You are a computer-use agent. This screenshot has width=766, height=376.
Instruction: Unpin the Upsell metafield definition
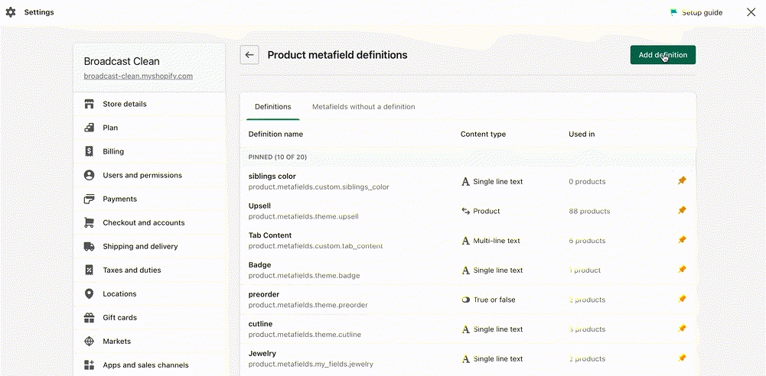click(x=682, y=211)
